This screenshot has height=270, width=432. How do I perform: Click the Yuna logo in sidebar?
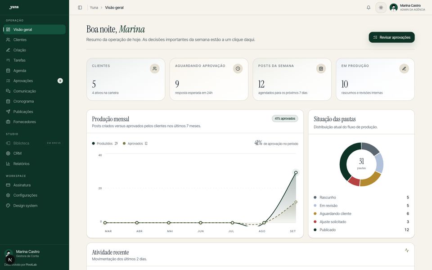14,7
